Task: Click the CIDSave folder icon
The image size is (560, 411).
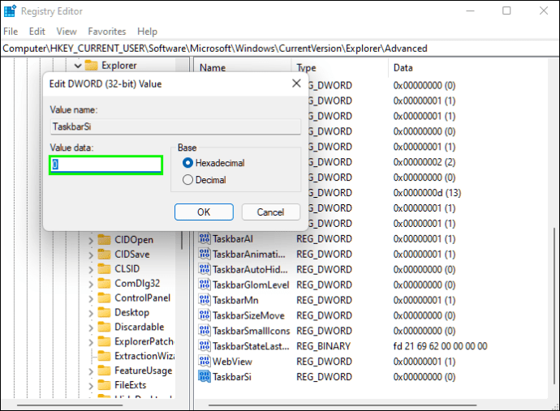Action: 104,255
